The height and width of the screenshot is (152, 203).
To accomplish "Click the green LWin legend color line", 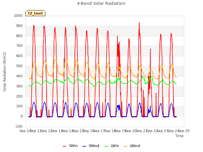I will tap(106, 146).
